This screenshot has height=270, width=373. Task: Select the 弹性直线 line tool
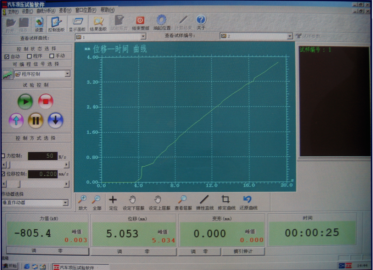(x=205, y=202)
